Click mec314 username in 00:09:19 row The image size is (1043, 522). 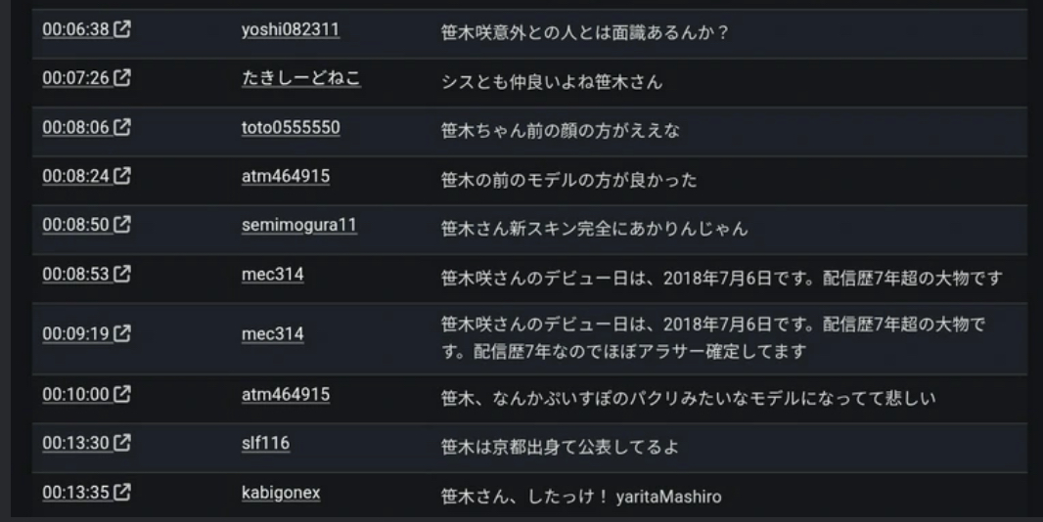[272, 335]
